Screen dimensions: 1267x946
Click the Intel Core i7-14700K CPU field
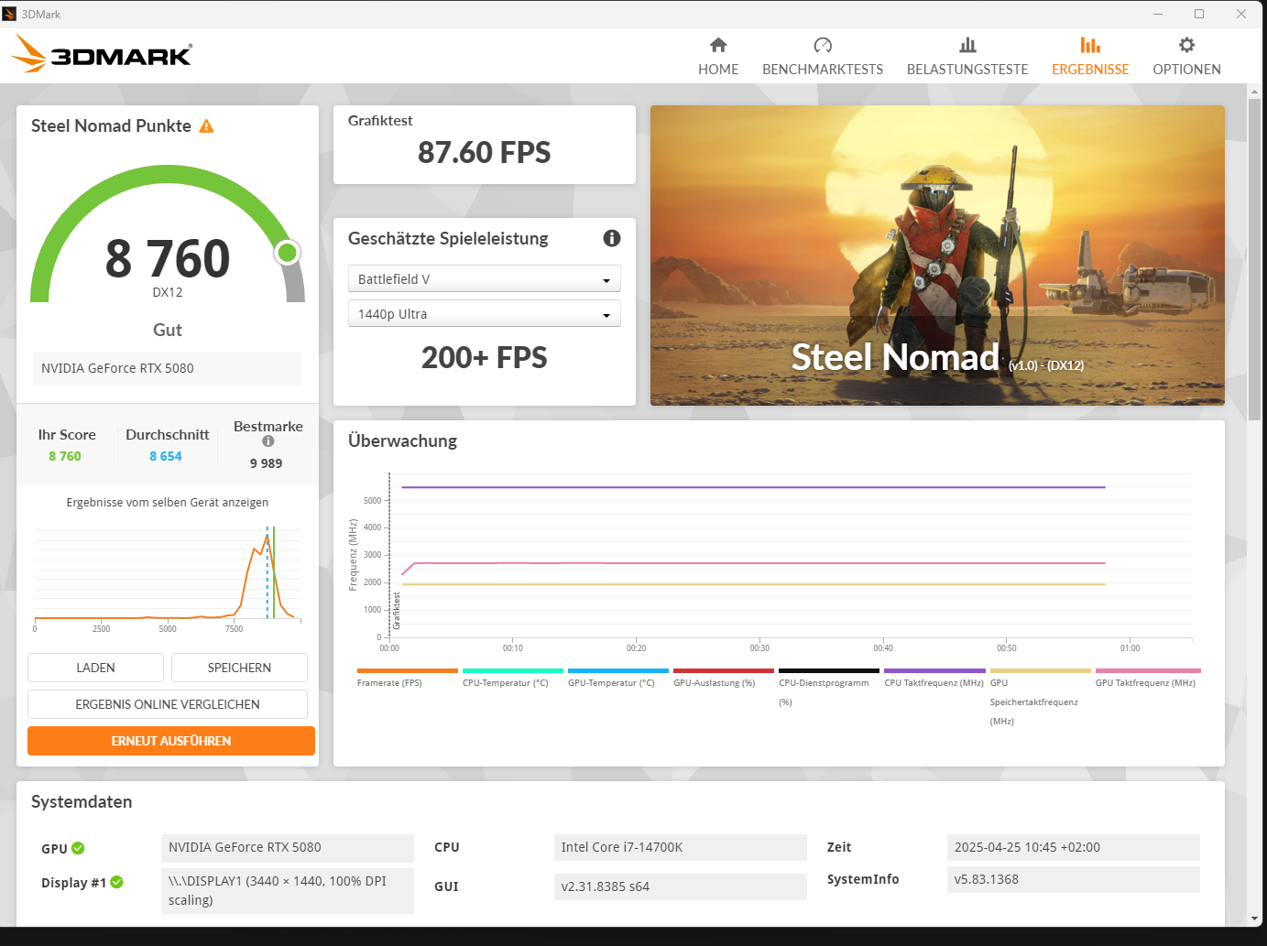click(x=681, y=847)
